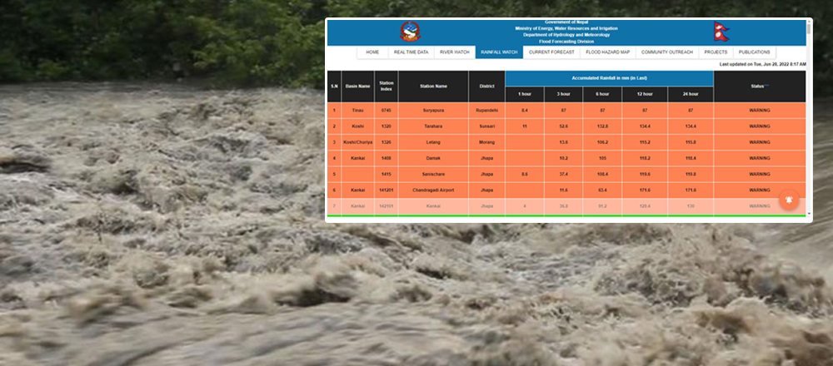The width and height of the screenshot is (833, 366).
Task: Click the 1 hour column header
Action: tap(524, 95)
